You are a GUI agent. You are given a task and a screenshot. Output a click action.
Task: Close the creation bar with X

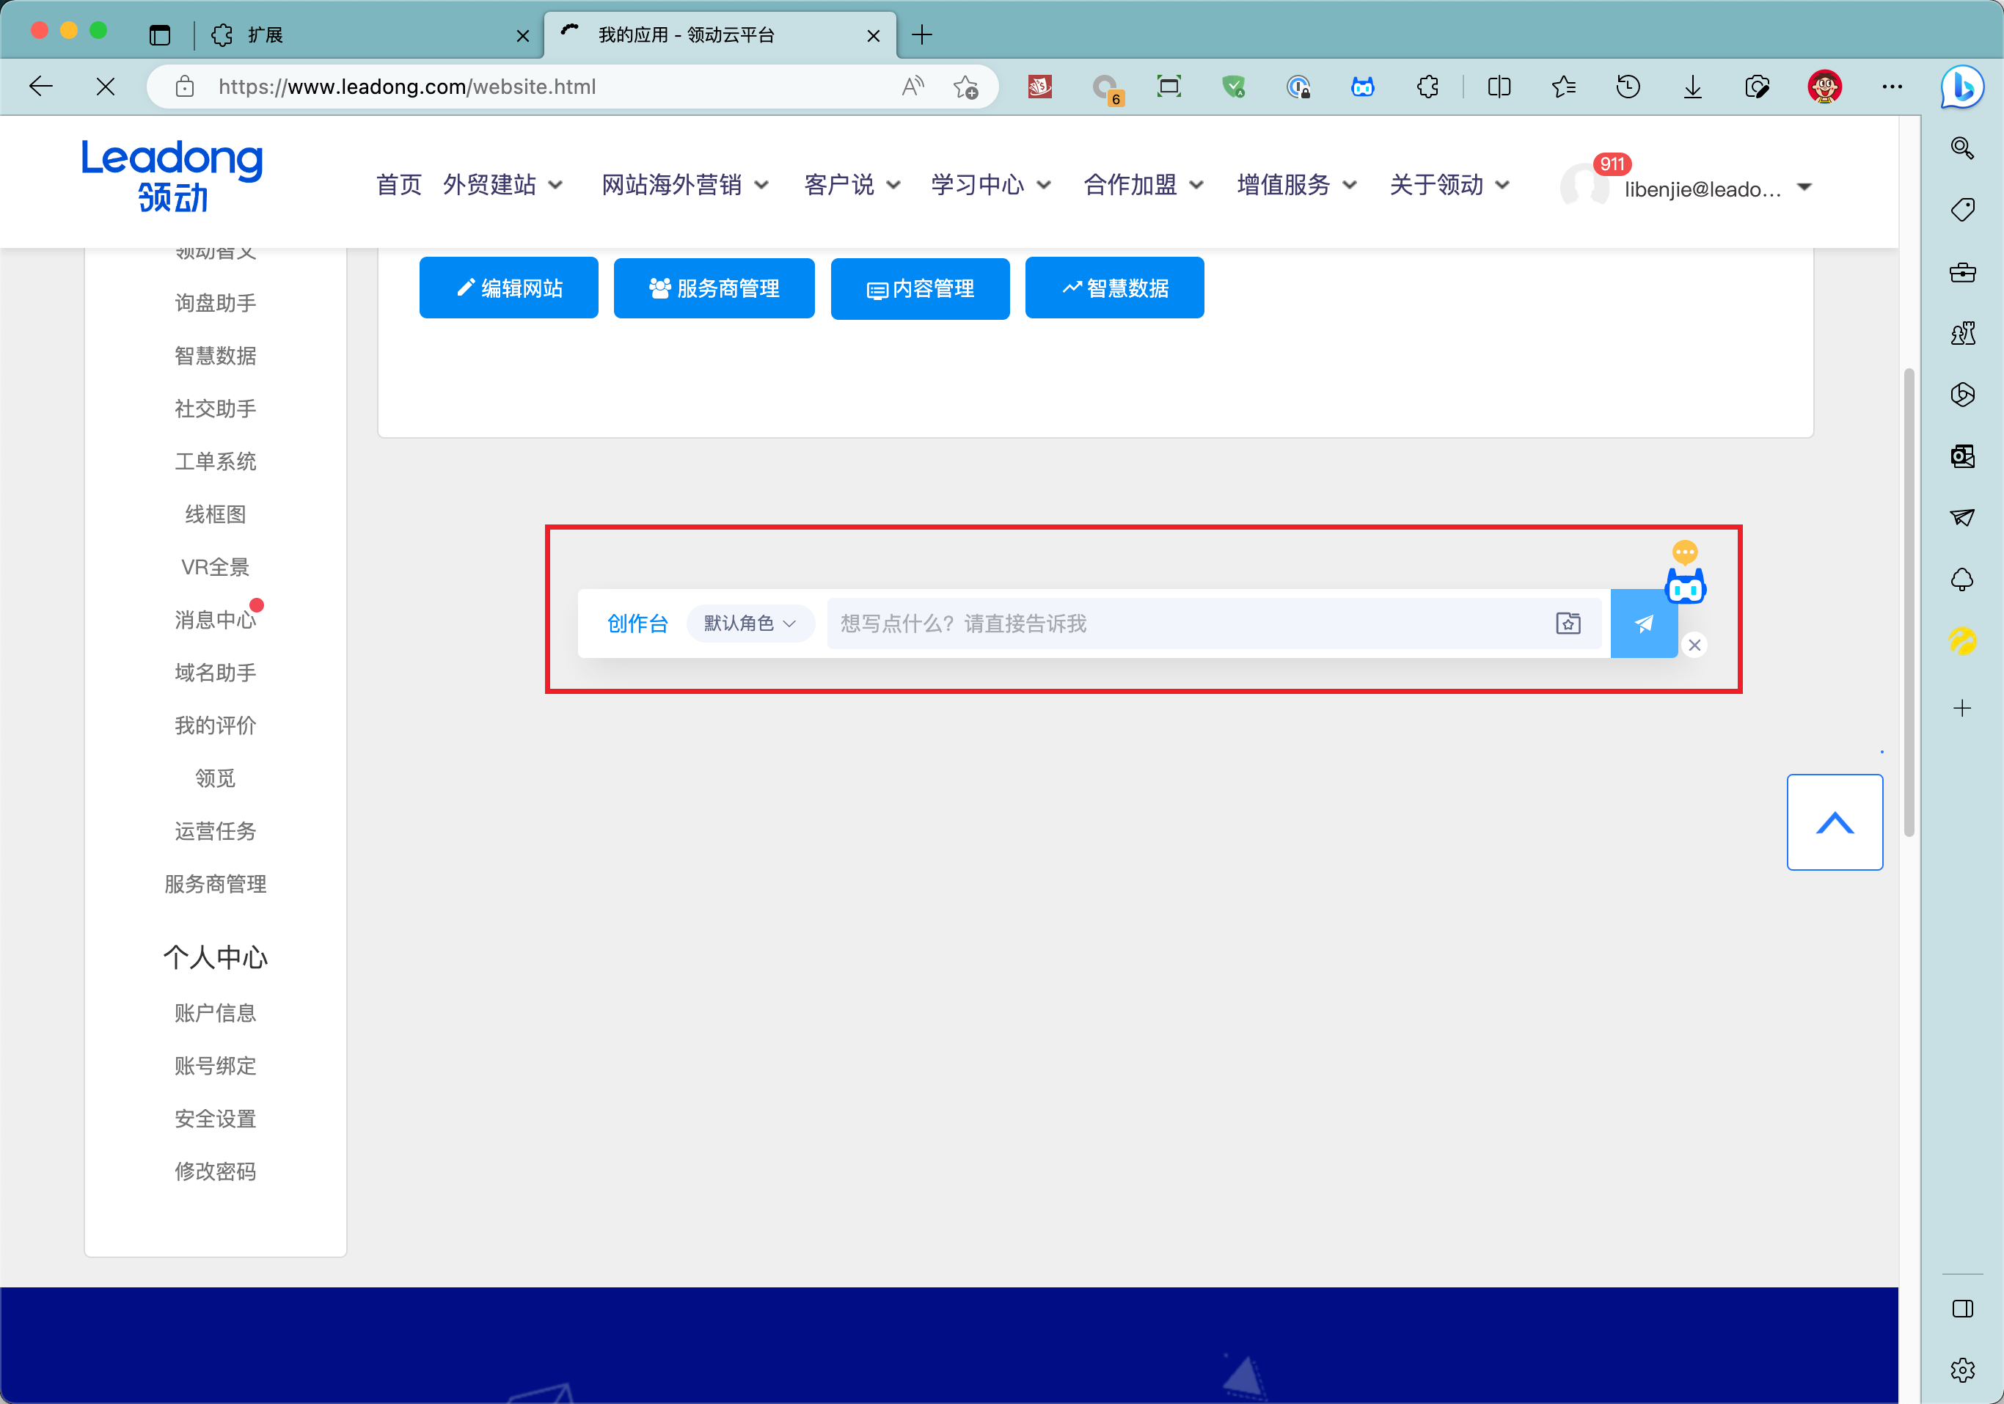1694,645
